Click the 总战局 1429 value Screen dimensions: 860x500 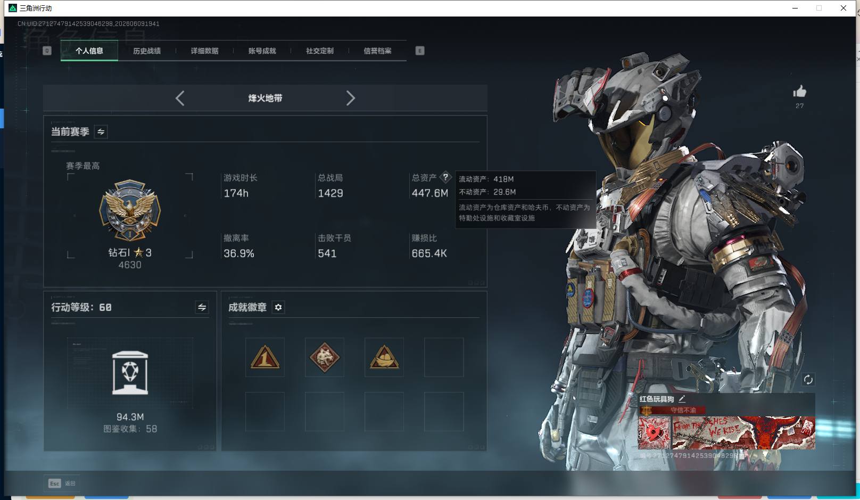pyautogui.click(x=330, y=193)
